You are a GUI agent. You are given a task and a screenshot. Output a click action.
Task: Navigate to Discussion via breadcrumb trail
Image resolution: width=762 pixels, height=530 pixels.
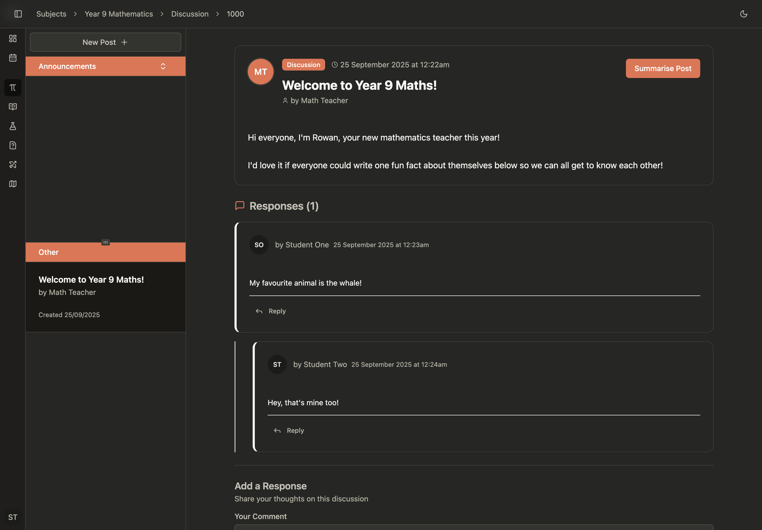(x=190, y=14)
